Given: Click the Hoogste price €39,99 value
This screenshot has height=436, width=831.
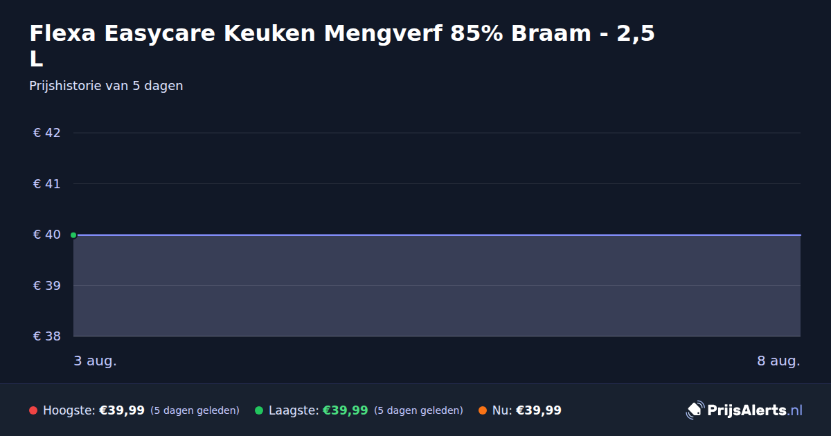Looking at the screenshot, I should click(x=122, y=410).
